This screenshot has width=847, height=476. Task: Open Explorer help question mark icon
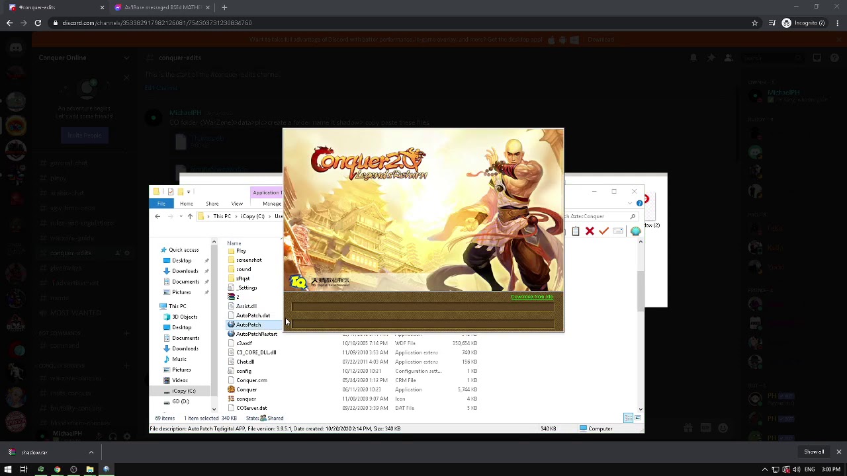pos(639,204)
